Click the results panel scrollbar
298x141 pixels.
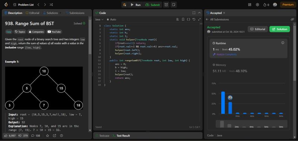(295, 53)
